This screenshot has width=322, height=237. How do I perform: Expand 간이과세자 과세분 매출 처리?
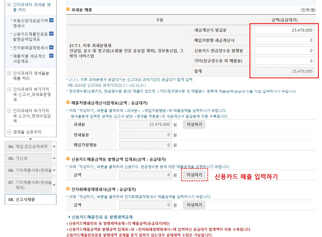tap(9, 4)
